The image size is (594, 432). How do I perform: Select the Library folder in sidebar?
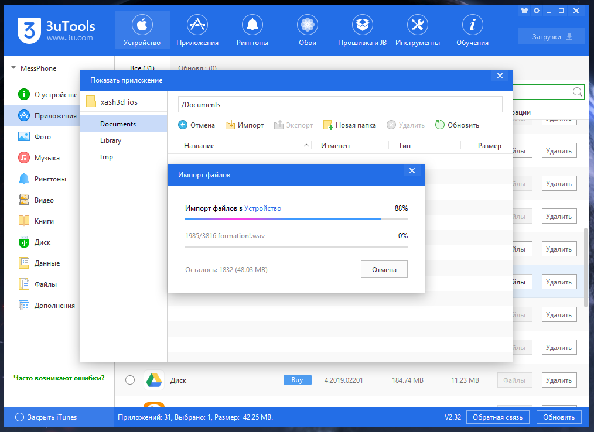pyautogui.click(x=111, y=140)
